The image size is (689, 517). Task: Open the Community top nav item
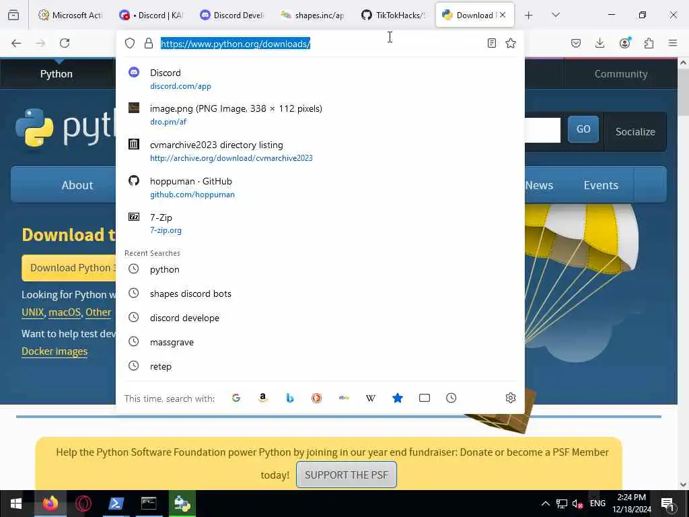pos(620,74)
